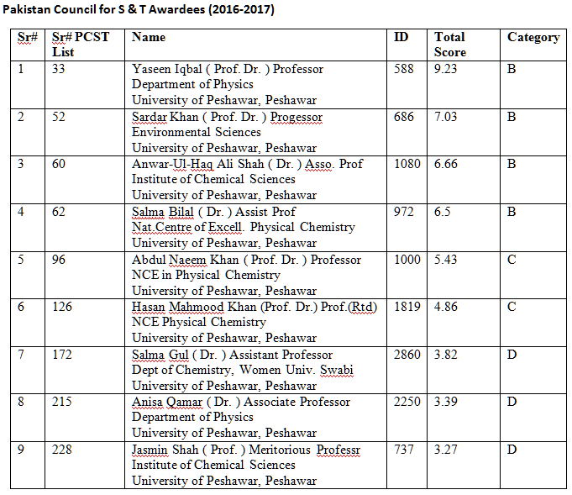Select the name 'Anisa Qamar ( Dr. ) Associate Professor'
This screenshot has height=495, width=572.
tap(241, 402)
